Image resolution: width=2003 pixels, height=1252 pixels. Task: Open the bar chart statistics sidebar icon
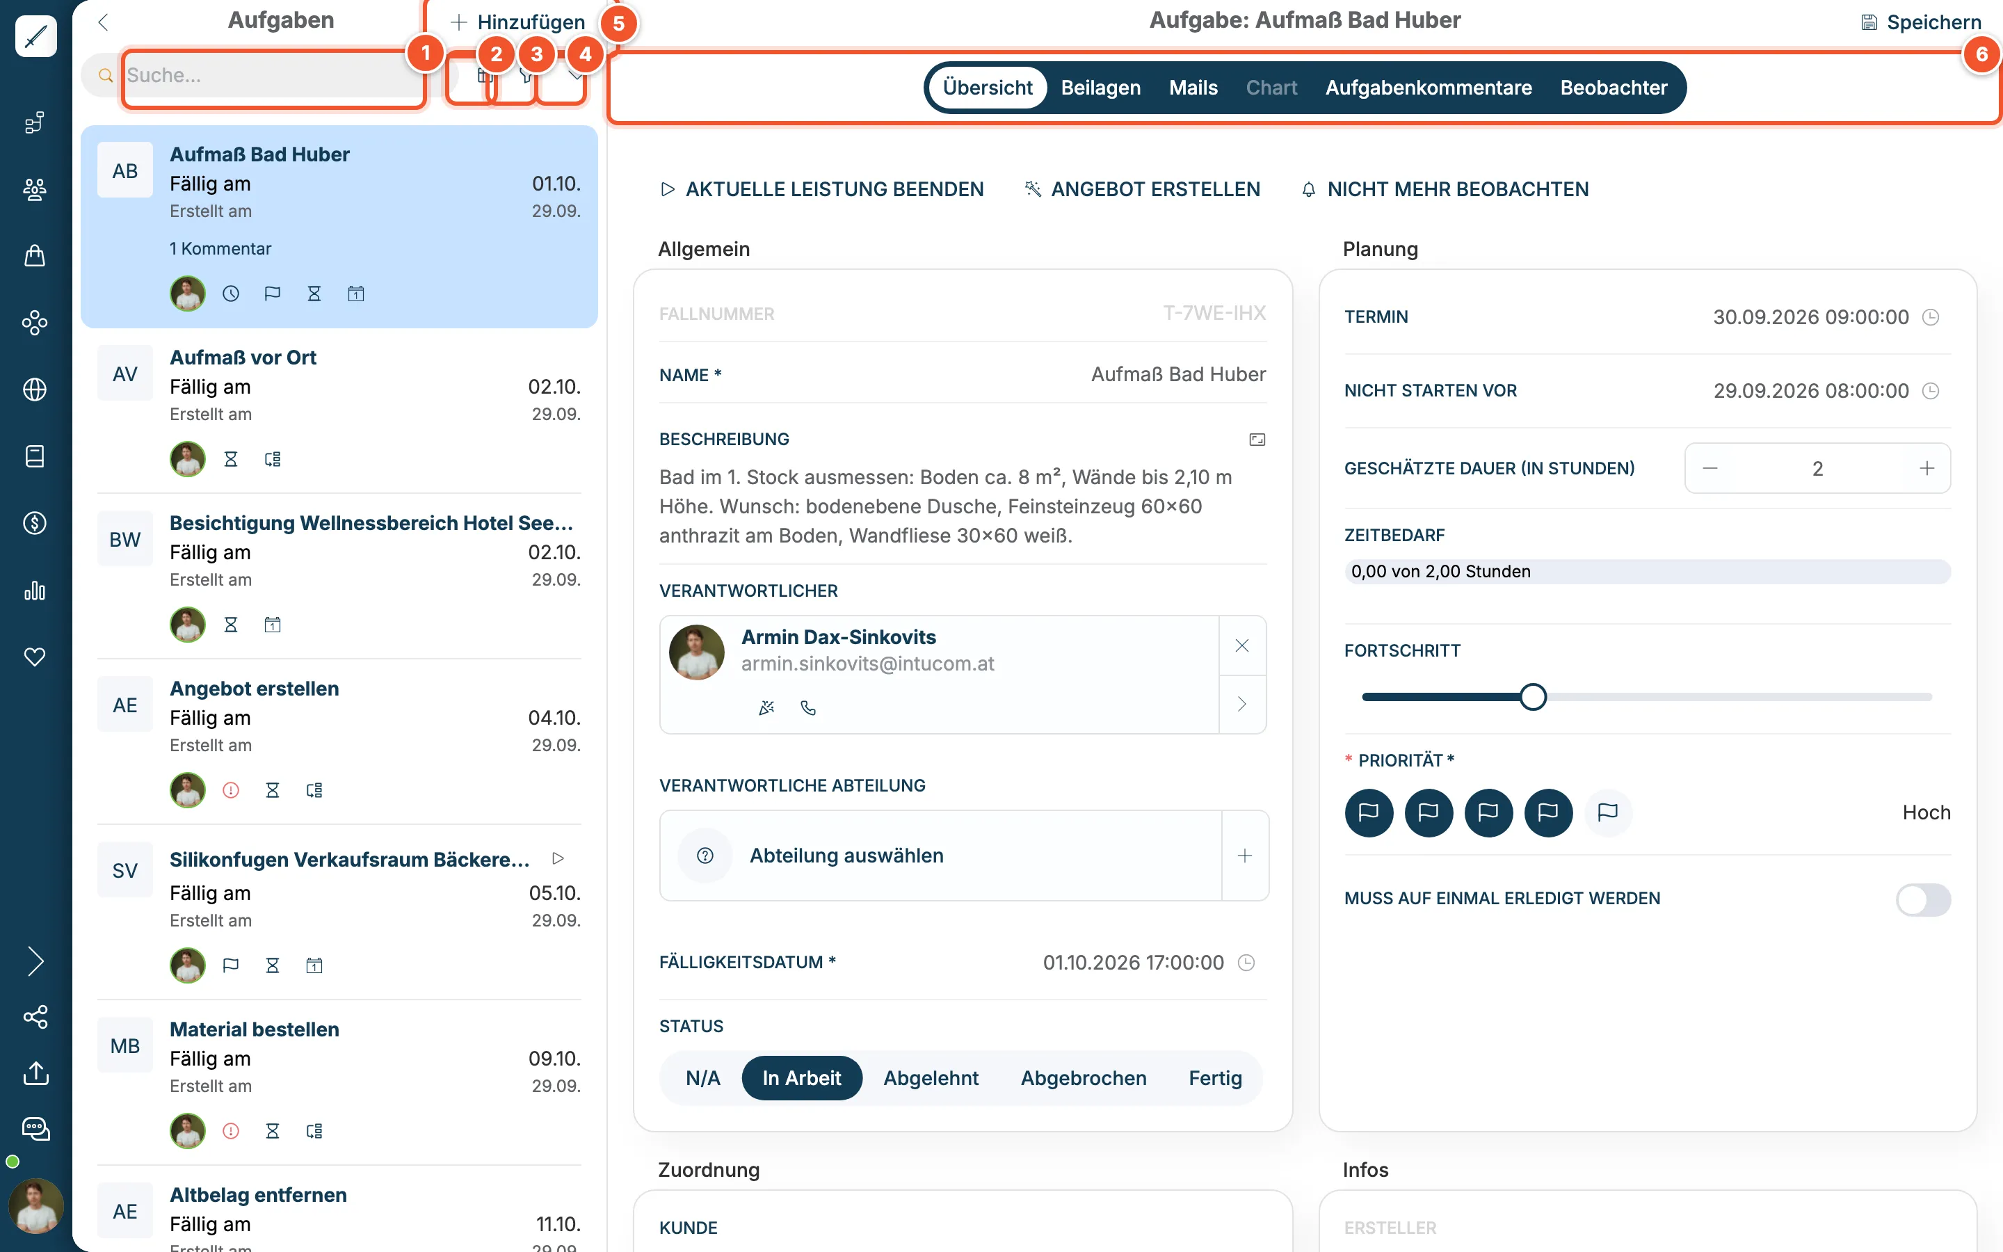[35, 591]
